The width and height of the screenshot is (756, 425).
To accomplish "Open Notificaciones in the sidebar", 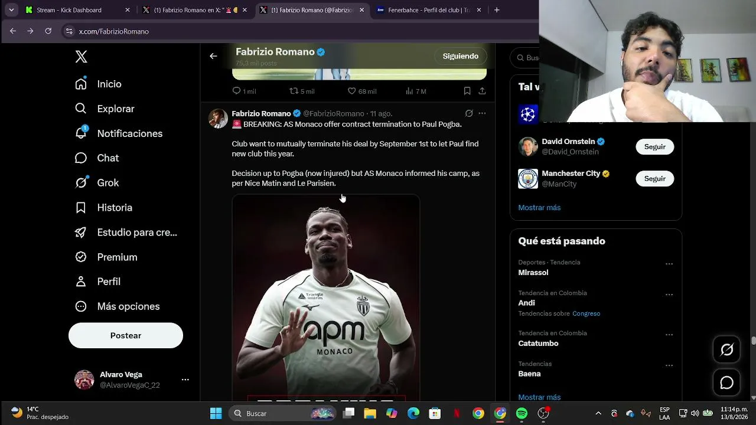I will pos(118,133).
